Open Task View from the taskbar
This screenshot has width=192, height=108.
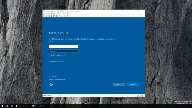(12, 106)
